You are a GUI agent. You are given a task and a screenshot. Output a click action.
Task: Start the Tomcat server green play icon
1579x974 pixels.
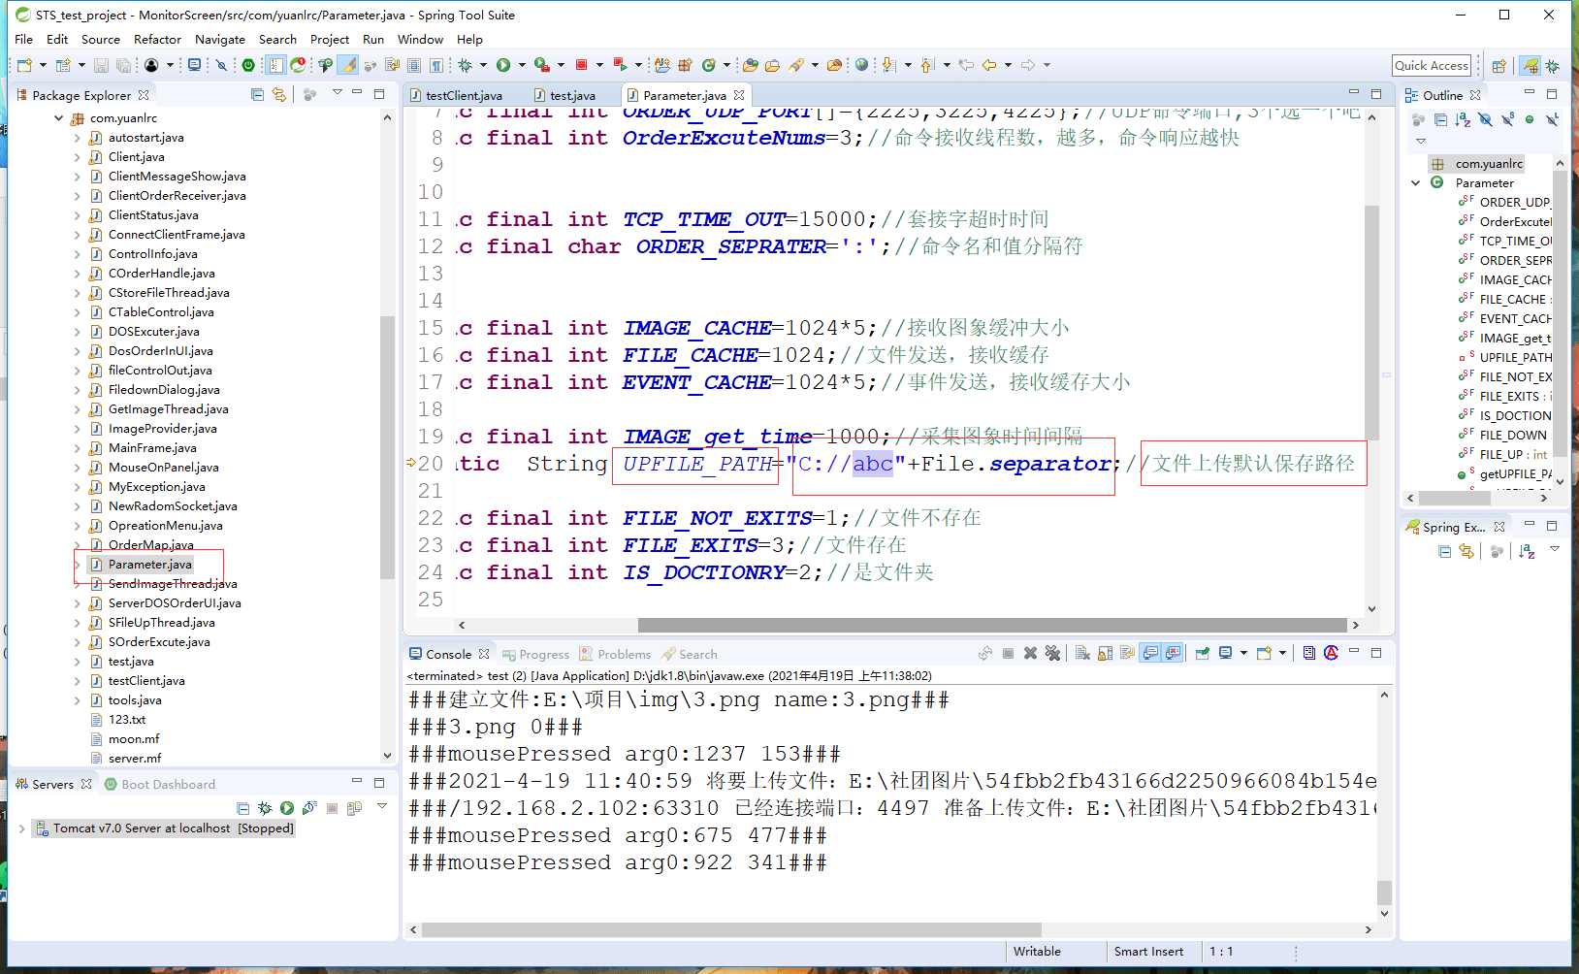(287, 807)
